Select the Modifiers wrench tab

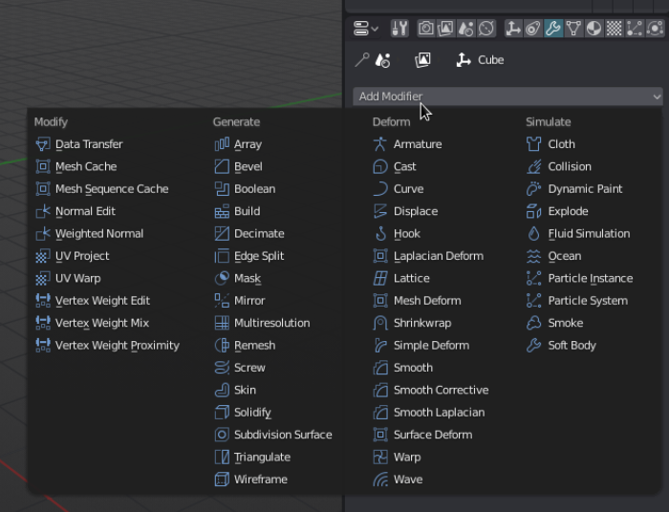click(553, 29)
